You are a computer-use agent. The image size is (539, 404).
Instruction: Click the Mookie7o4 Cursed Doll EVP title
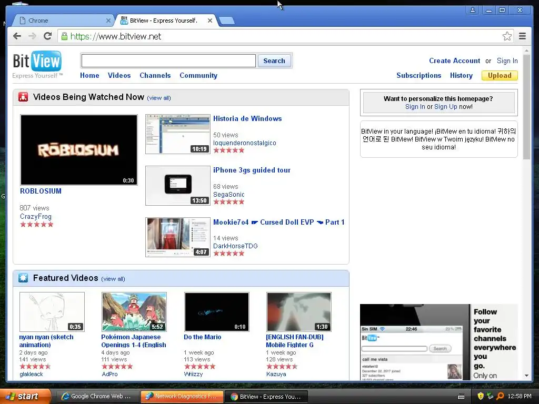click(279, 223)
